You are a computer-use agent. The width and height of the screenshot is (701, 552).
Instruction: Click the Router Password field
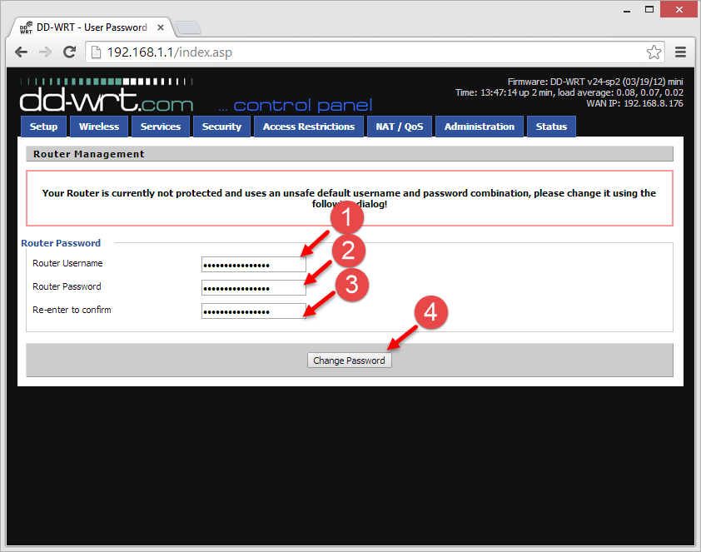(x=253, y=288)
